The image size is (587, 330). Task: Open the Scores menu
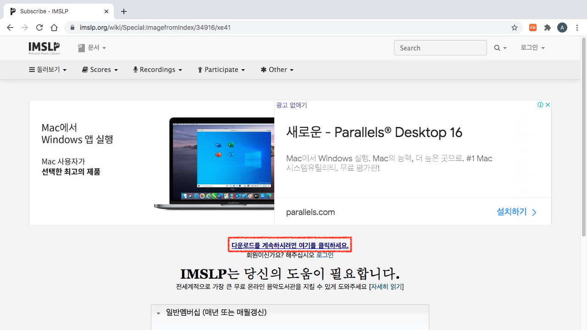point(100,70)
